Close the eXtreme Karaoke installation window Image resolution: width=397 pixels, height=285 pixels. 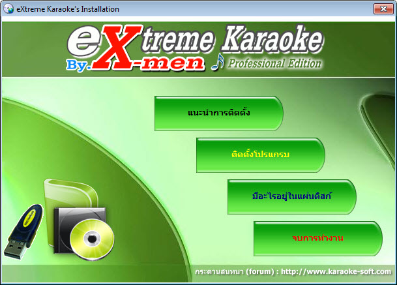(x=383, y=9)
